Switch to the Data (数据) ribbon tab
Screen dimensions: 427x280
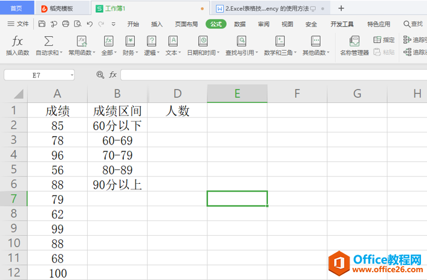pos(240,24)
